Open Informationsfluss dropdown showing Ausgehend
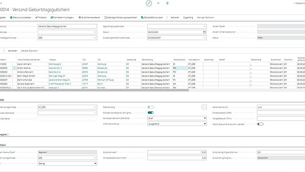Screen dimensions: 305x172 pyautogui.click(x=177, y=124)
